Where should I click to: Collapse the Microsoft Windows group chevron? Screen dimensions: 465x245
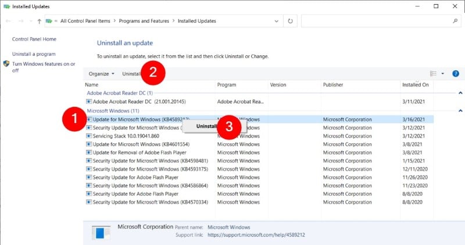click(x=460, y=111)
